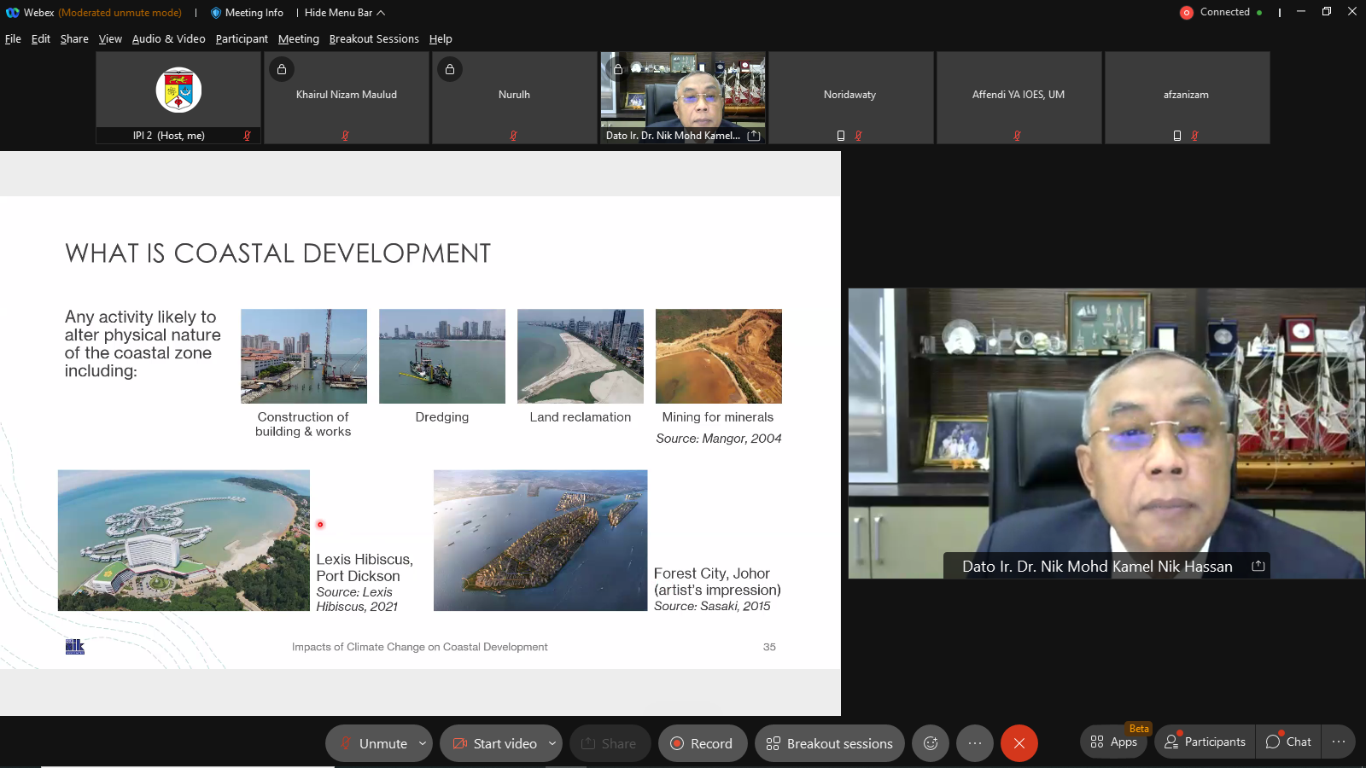This screenshot has height=768, width=1366.
Task: Open the Audio & Video menu
Action: click(168, 39)
